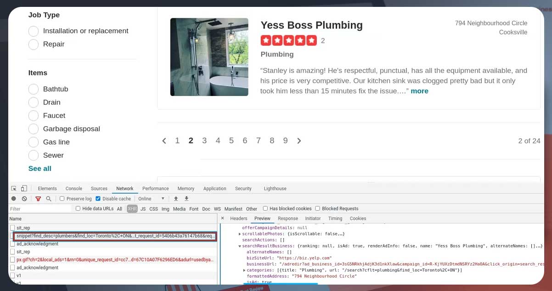The width and height of the screenshot is (552, 291).
Task: Expand the categories JSON node
Action: (x=244, y=270)
